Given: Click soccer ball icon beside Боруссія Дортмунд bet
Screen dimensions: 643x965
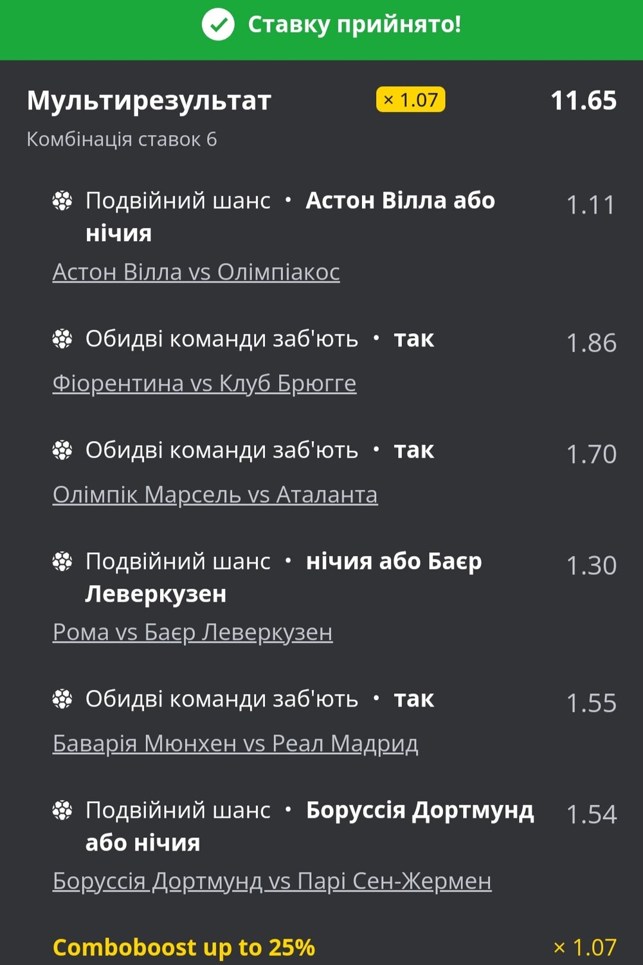Looking at the screenshot, I should click(x=62, y=811).
